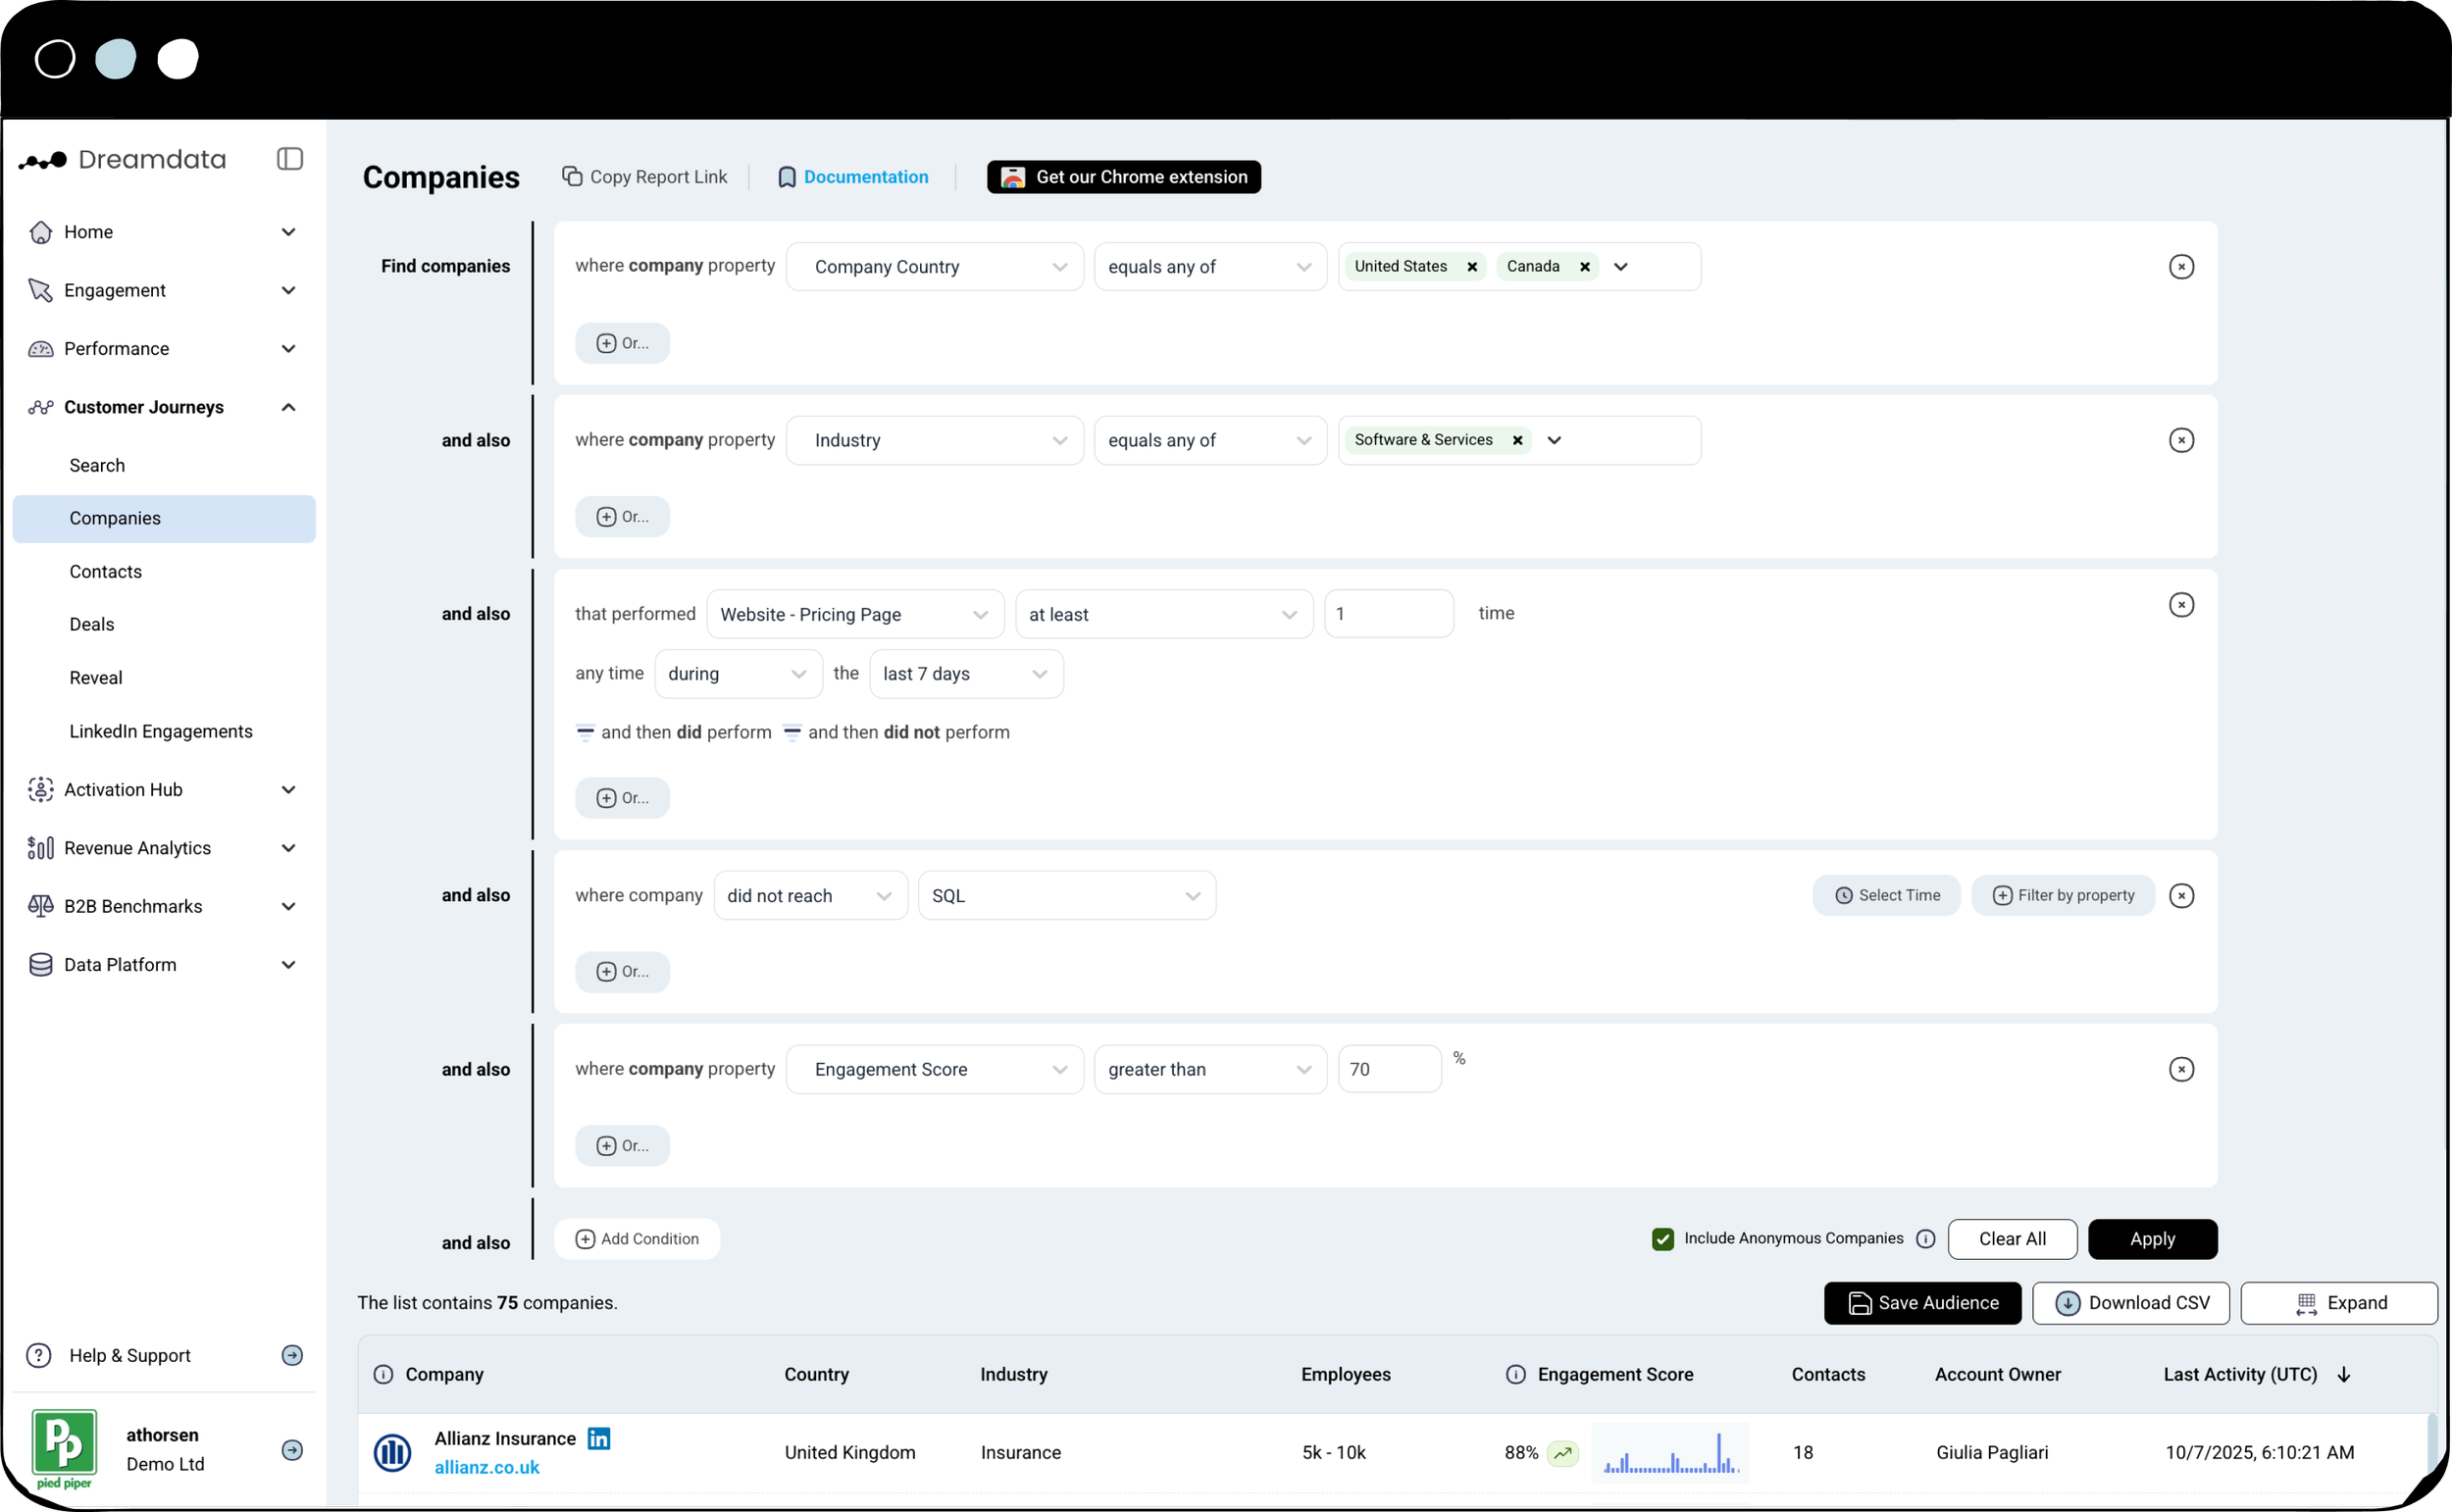Click sort arrow on Last Activity column

pos(2344,1375)
